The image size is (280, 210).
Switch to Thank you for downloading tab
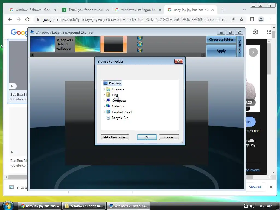(86, 10)
